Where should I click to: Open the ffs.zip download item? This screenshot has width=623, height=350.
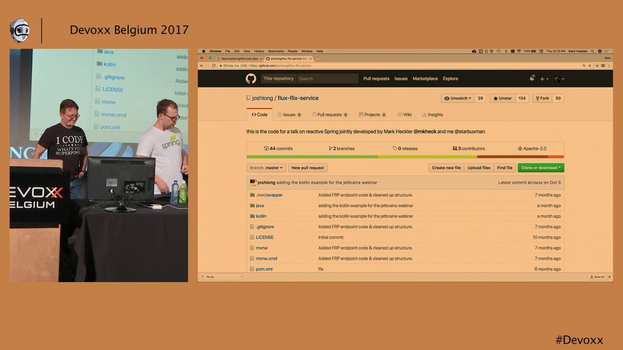(x=221, y=277)
